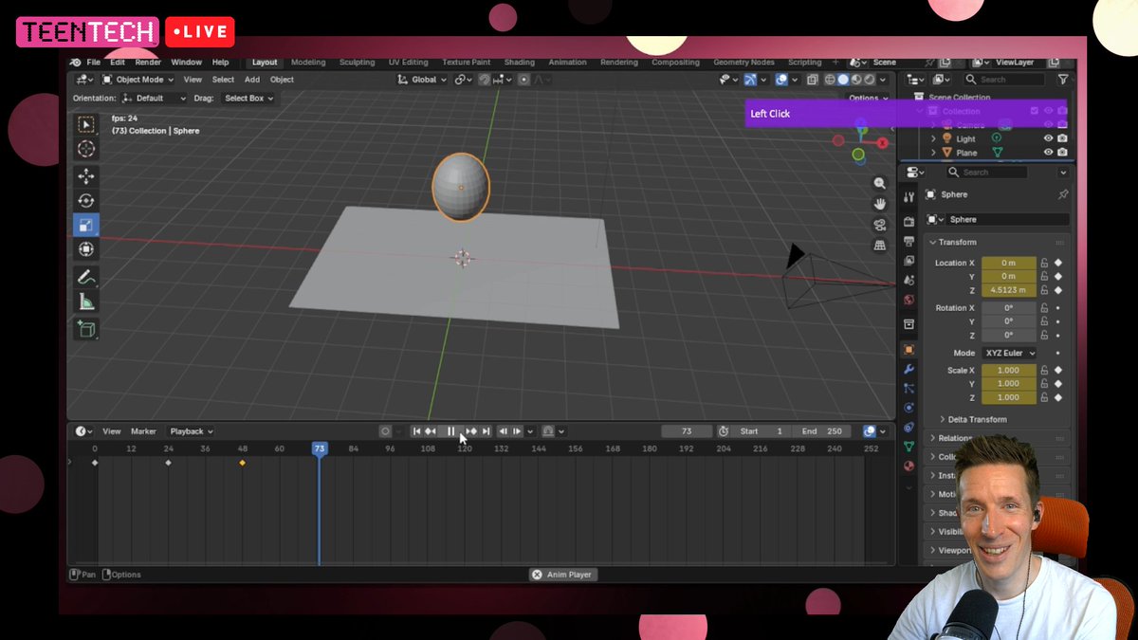
Task: Toggle Plane visibility eye in outliner
Action: [1049, 153]
